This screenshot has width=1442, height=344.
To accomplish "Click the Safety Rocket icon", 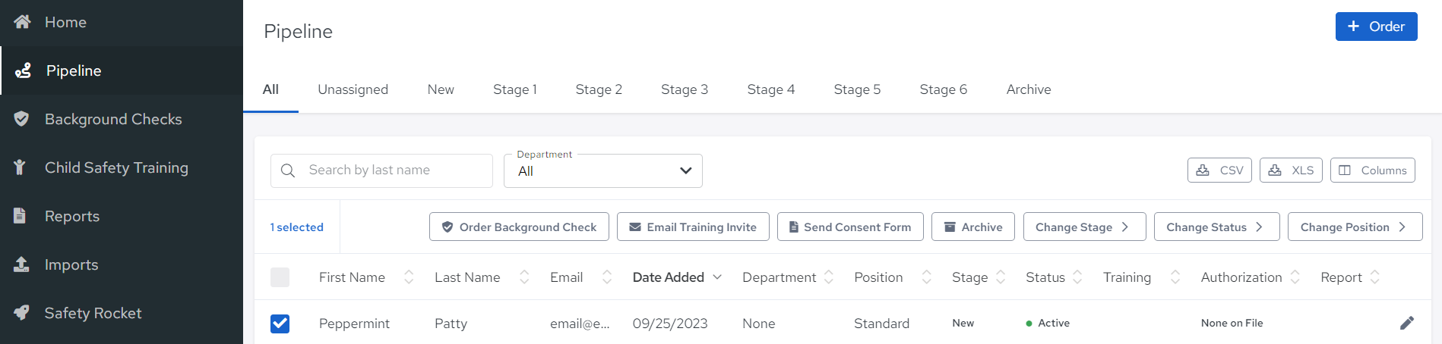I will point(21,313).
